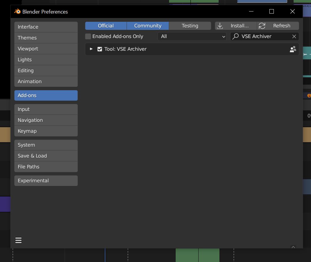This screenshot has width=311, height=262.
Task: Click the magnifier search icon
Action: pyautogui.click(x=235, y=36)
